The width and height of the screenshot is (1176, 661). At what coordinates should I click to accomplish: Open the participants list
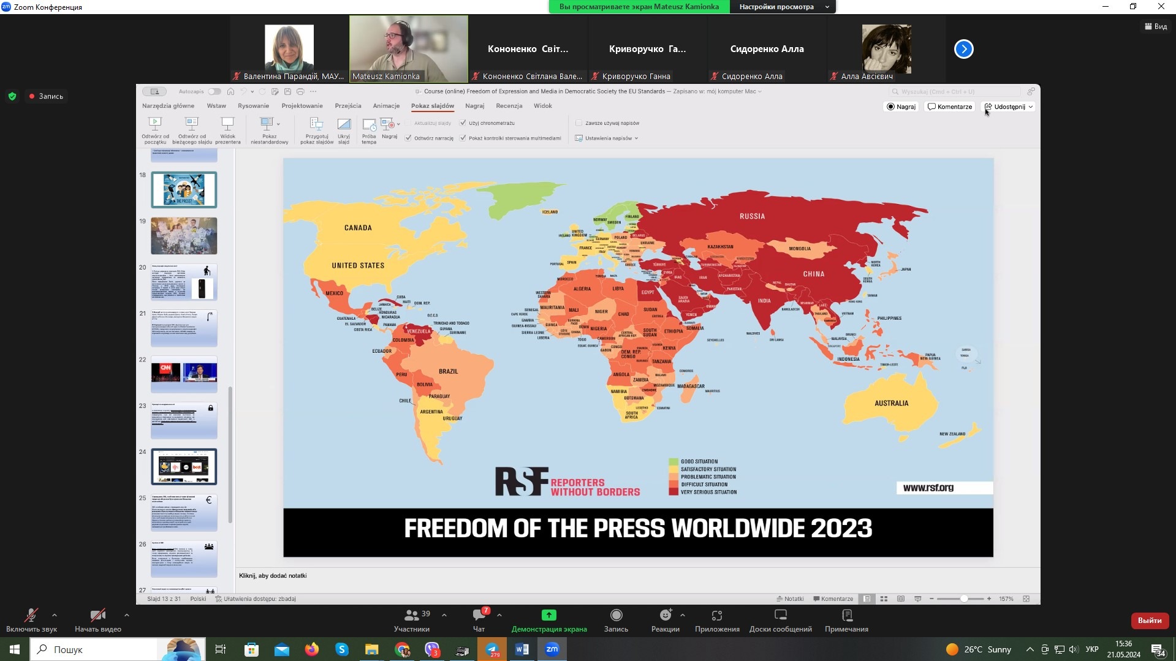click(x=412, y=616)
